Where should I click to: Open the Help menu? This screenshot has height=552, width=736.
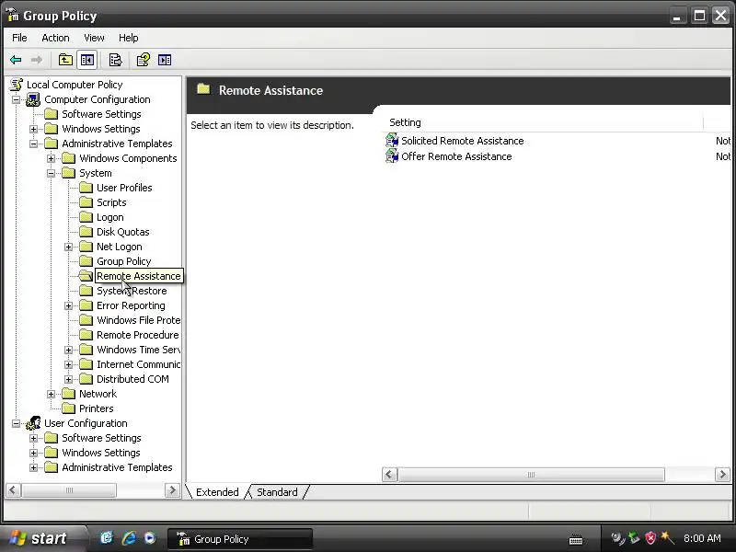click(x=128, y=38)
